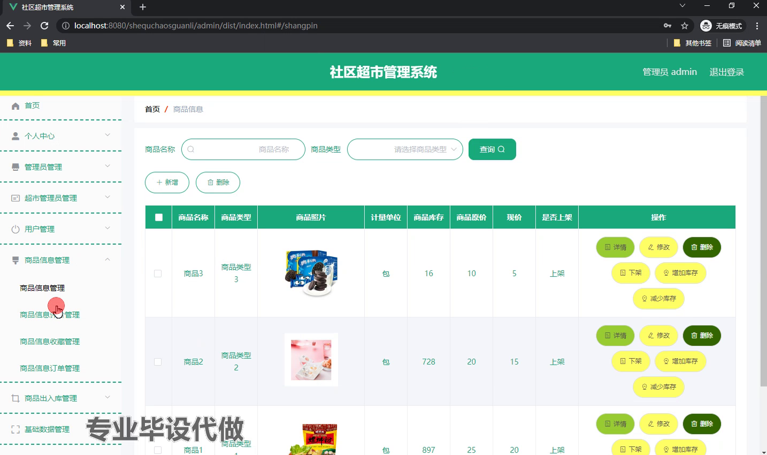
Task: Click 下架 for 商品2
Action: coord(631,361)
